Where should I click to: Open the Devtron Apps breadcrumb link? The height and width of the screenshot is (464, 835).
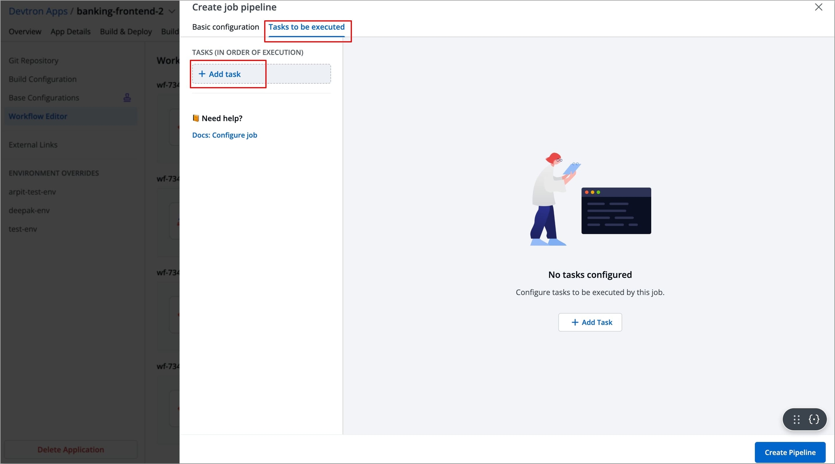coord(38,11)
